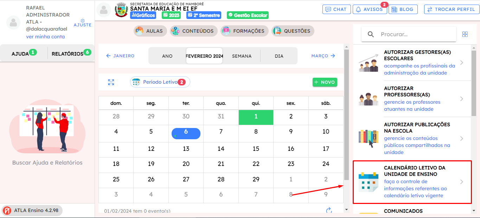The image size is (480, 218).
Task: Select calendar day 17
Action: coord(326,149)
